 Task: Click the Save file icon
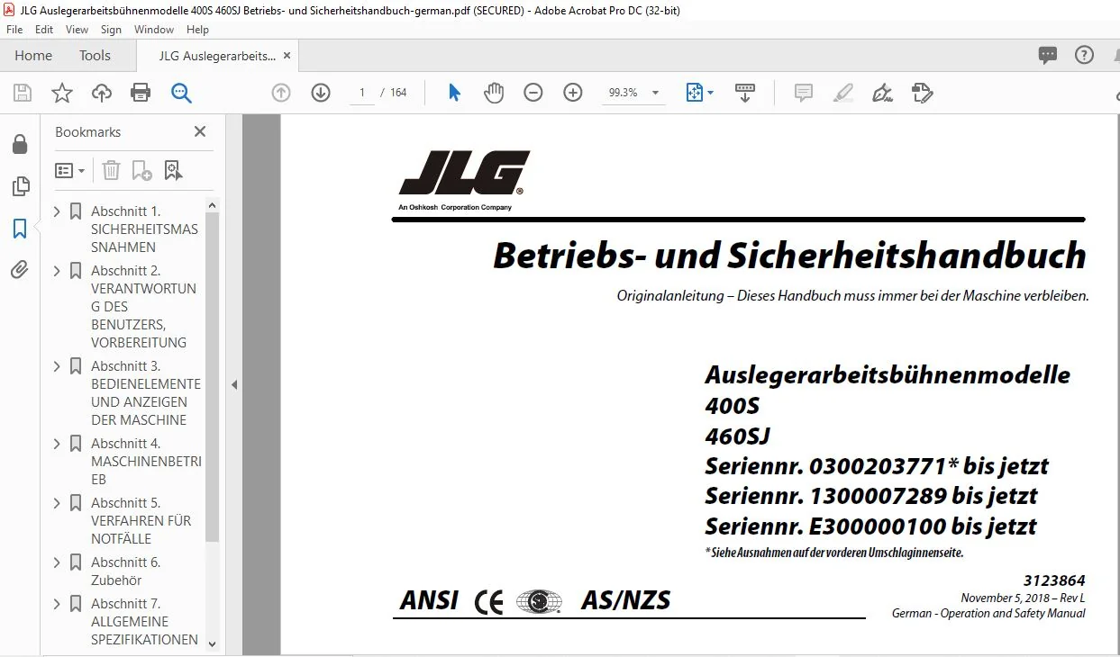pos(23,93)
